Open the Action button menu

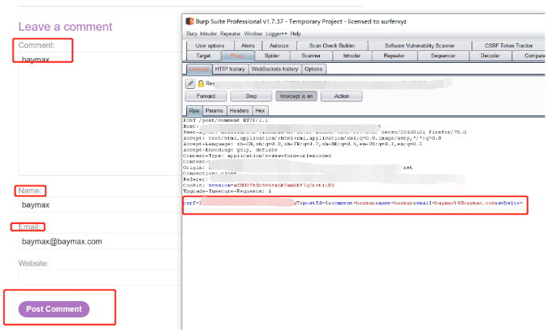pyautogui.click(x=342, y=96)
